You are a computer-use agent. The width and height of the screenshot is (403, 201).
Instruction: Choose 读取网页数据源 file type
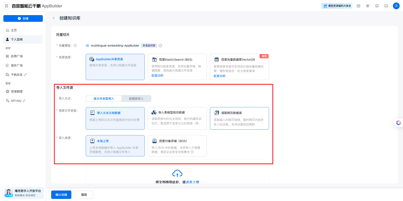pos(240,118)
